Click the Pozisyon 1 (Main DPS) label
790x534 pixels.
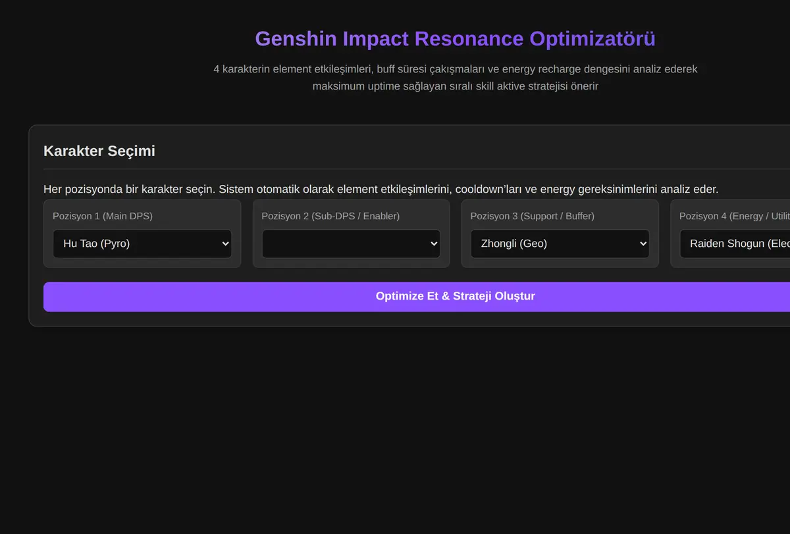(103, 216)
